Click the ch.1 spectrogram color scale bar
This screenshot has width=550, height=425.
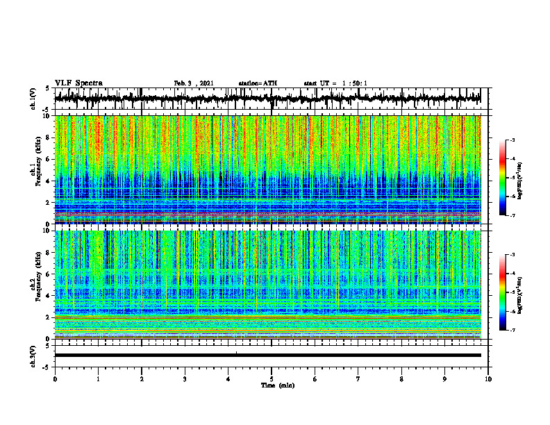click(503, 178)
